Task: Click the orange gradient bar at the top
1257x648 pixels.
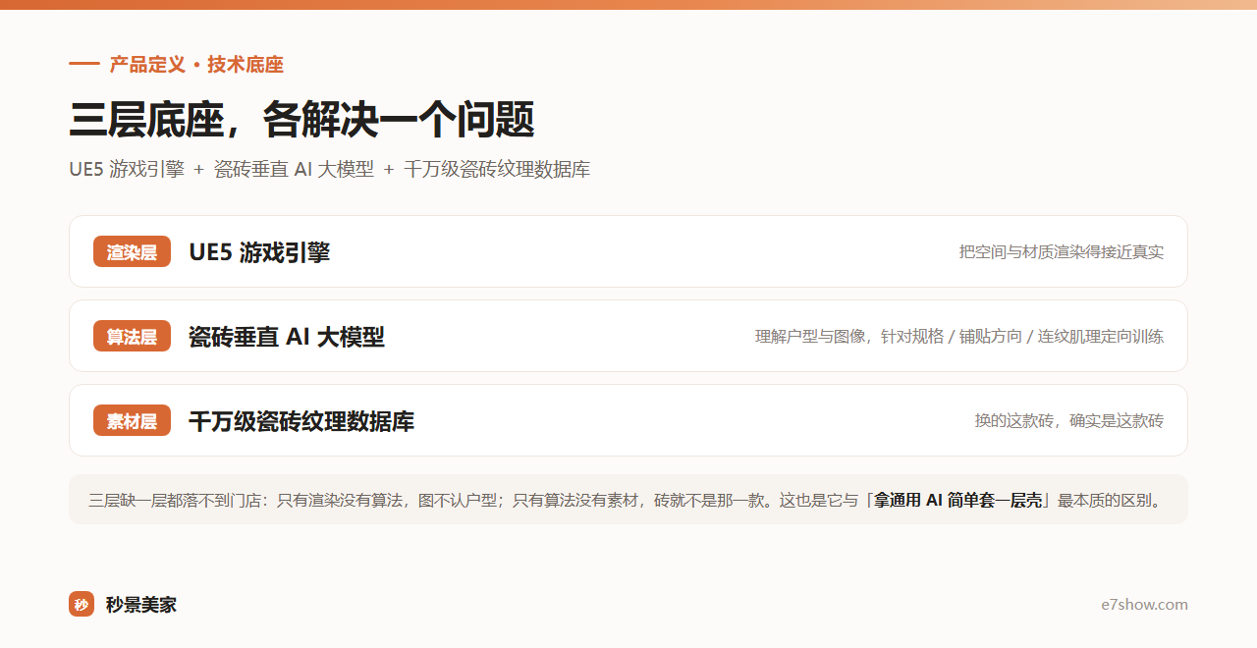Action: click(x=628, y=5)
